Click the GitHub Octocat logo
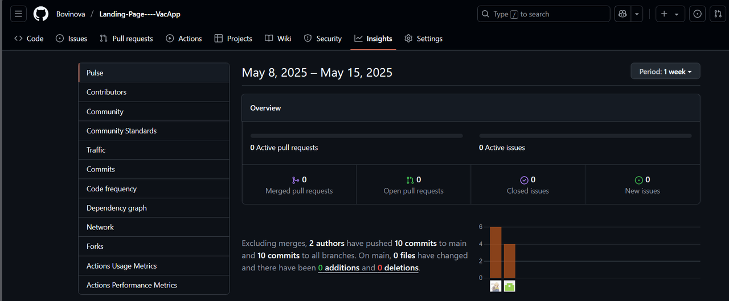This screenshot has height=301, width=729. (x=41, y=14)
